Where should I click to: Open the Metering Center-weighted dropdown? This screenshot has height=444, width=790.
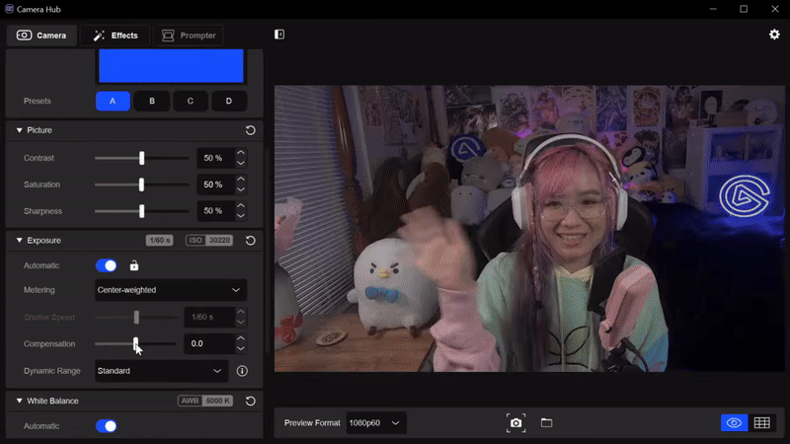click(171, 290)
